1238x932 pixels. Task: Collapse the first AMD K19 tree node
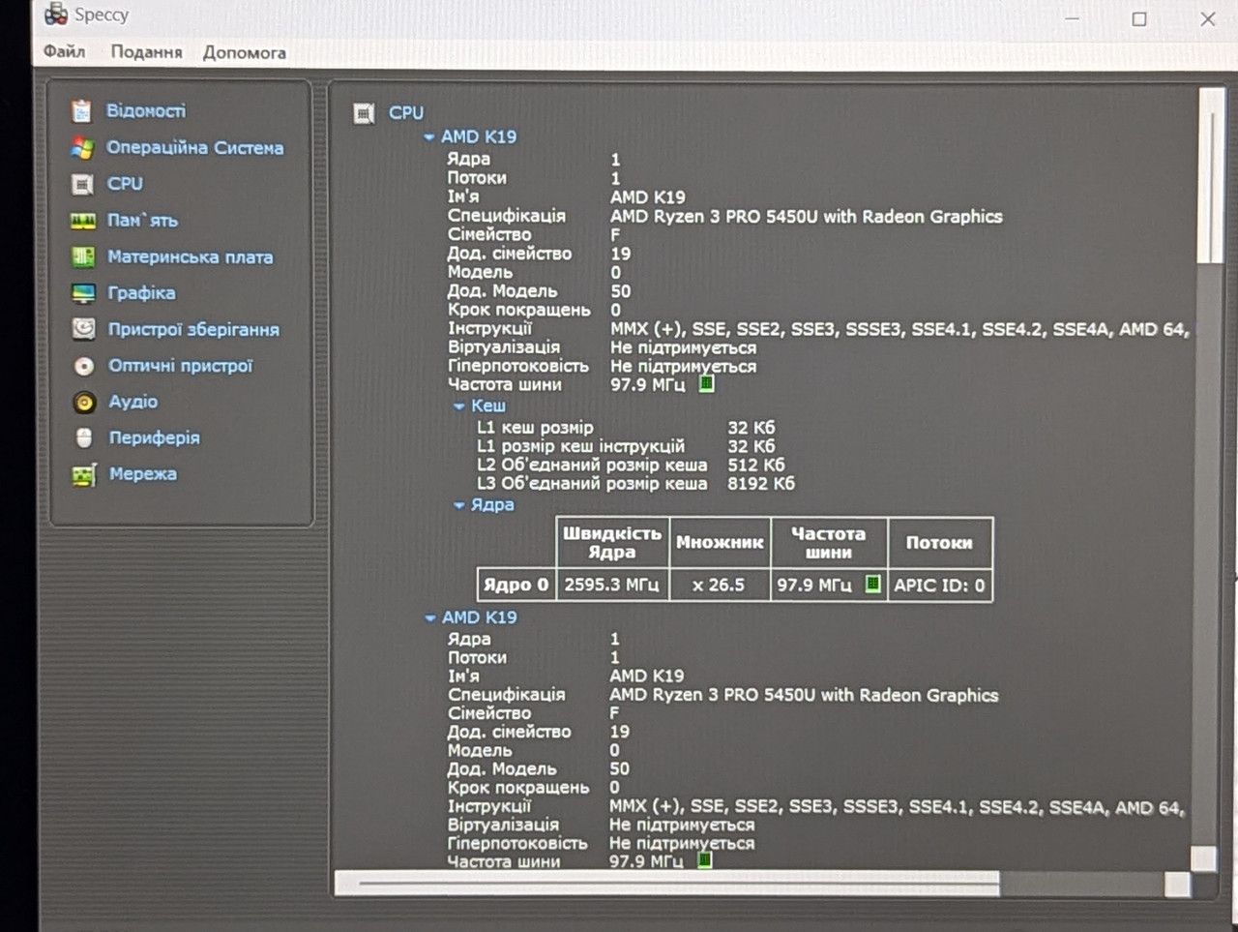pyautogui.click(x=428, y=137)
